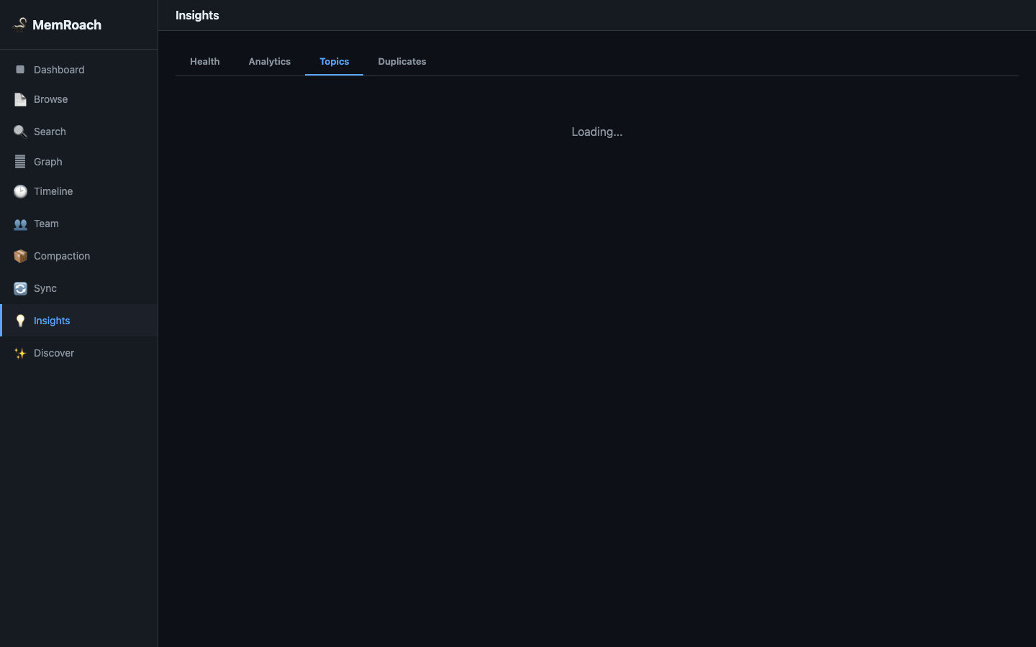
Task: Click the Insights lightbulb icon
Action: click(20, 321)
